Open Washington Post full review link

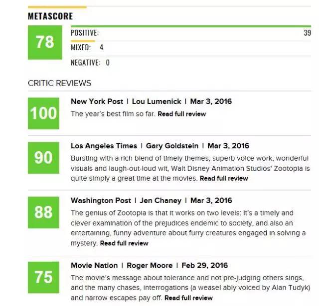(124, 243)
